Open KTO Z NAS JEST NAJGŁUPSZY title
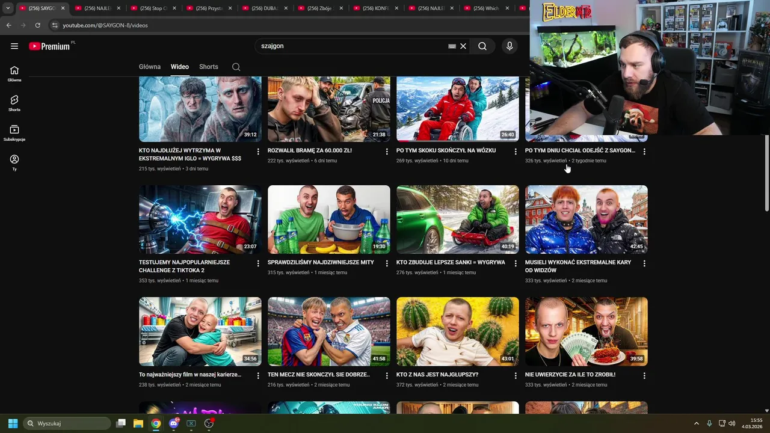The height and width of the screenshot is (433, 770). [x=437, y=375]
